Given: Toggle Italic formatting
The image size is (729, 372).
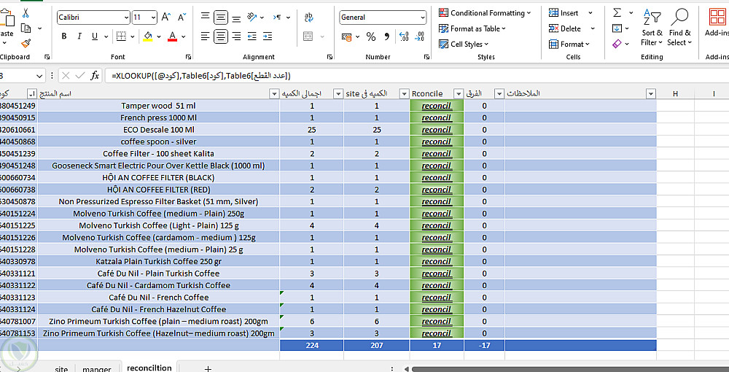Looking at the screenshot, I should (79, 36).
